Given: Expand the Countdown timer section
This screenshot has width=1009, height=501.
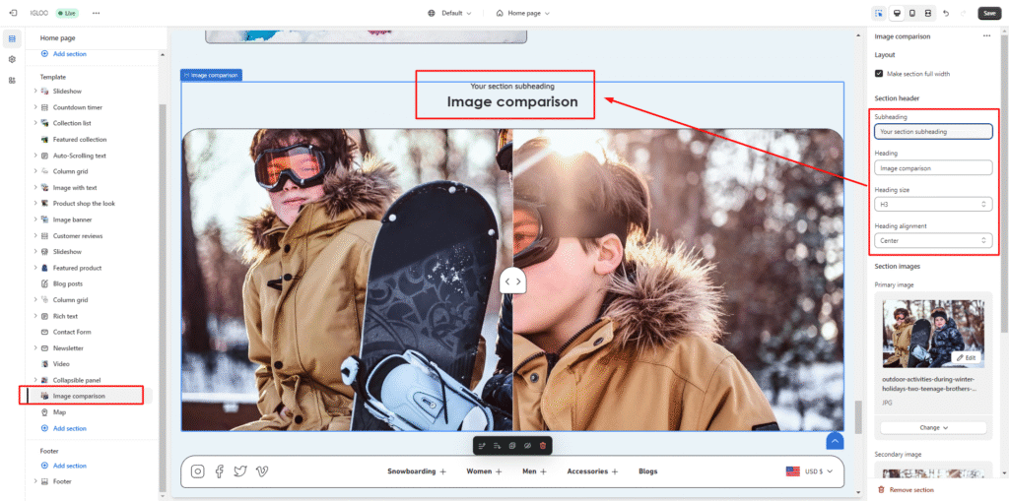Looking at the screenshot, I should coord(35,107).
